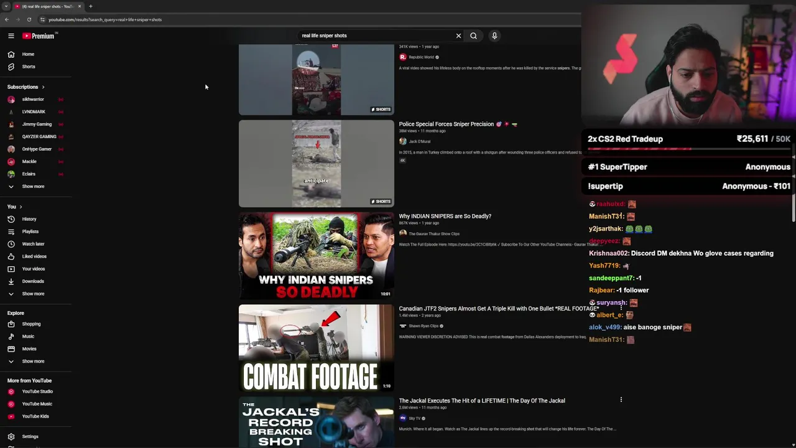Close the YouTube browser tab
This screenshot has height=448, width=796.
pos(79,6)
